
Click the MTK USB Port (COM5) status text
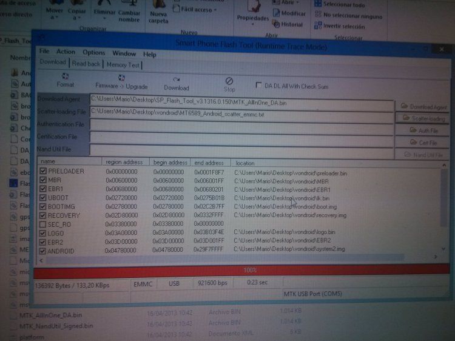tap(313, 294)
